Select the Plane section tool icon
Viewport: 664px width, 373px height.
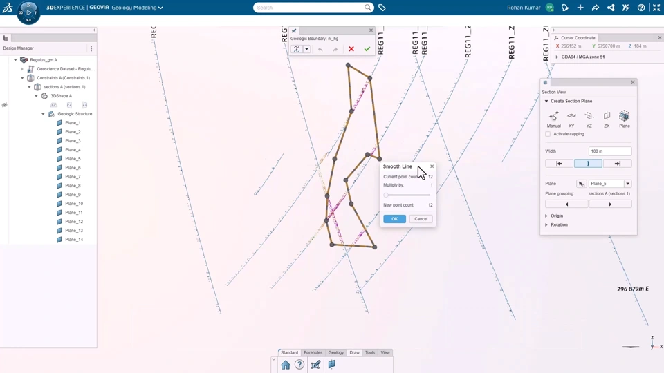pyautogui.click(x=624, y=116)
